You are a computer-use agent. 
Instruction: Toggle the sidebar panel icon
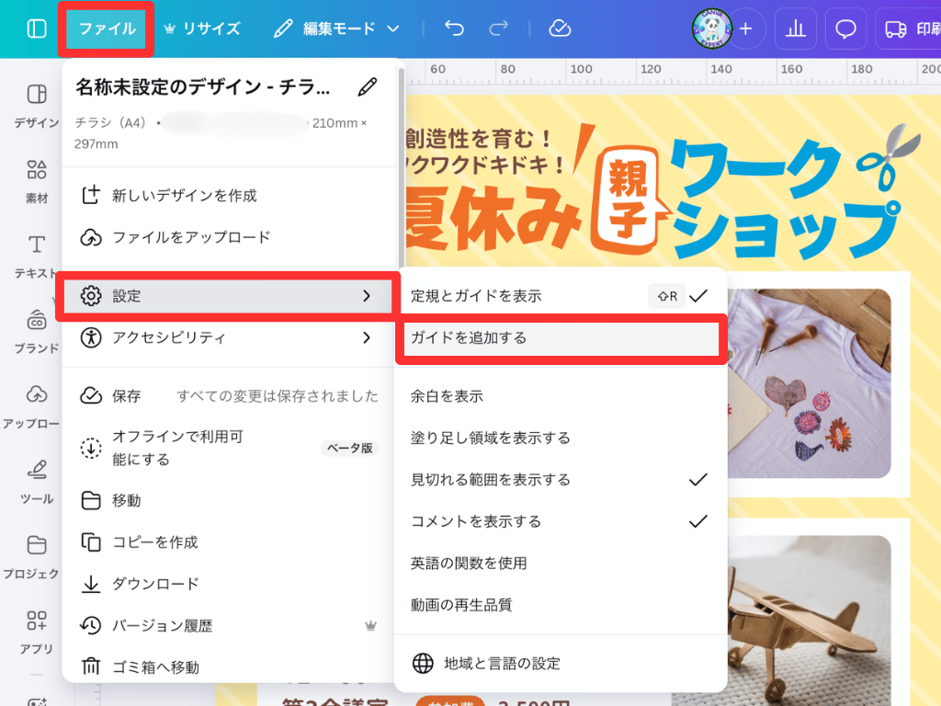(37, 28)
